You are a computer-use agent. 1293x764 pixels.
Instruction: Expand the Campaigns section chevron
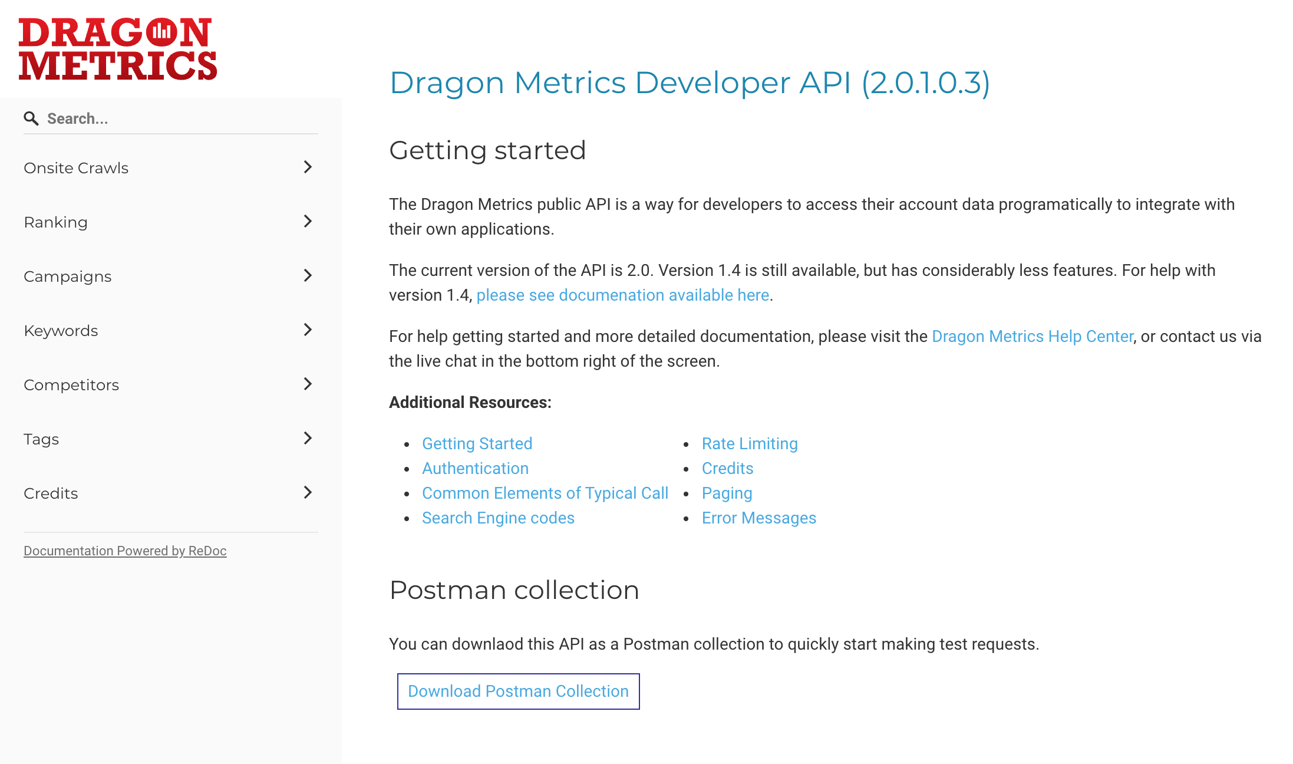(308, 276)
